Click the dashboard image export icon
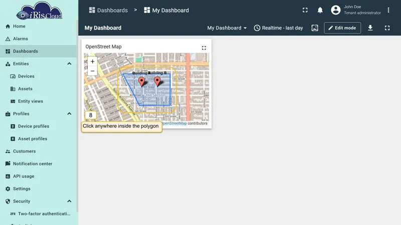 [315, 28]
